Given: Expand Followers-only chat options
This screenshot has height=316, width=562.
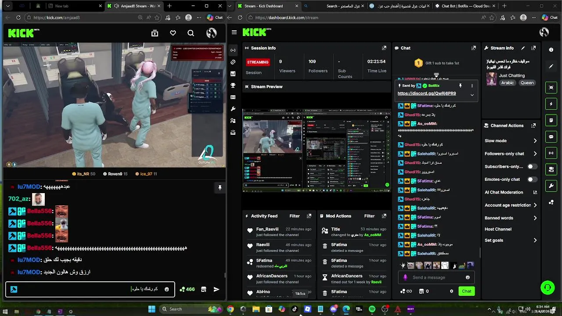Looking at the screenshot, I should (535, 154).
